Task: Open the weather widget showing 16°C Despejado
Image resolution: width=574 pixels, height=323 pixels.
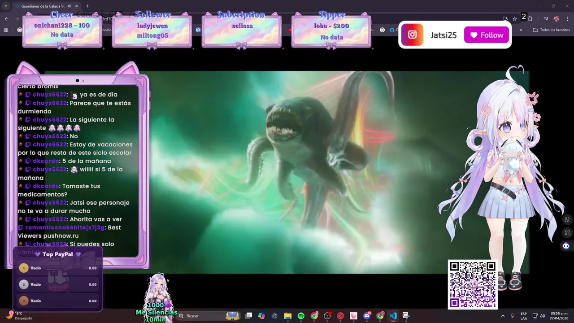Action: point(18,316)
